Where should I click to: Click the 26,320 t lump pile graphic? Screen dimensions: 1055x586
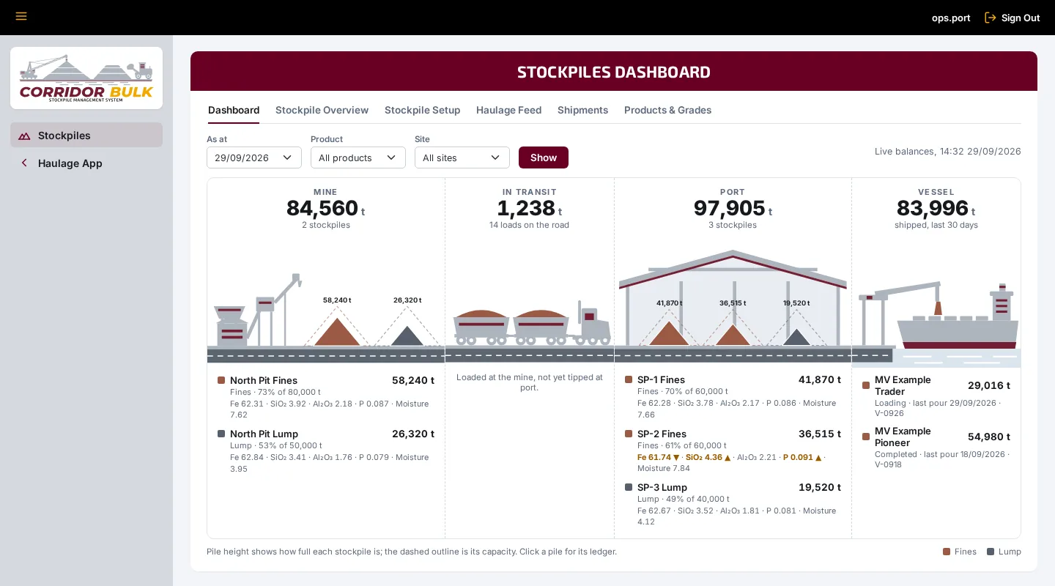pyautogui.click(x=407, y=335)
